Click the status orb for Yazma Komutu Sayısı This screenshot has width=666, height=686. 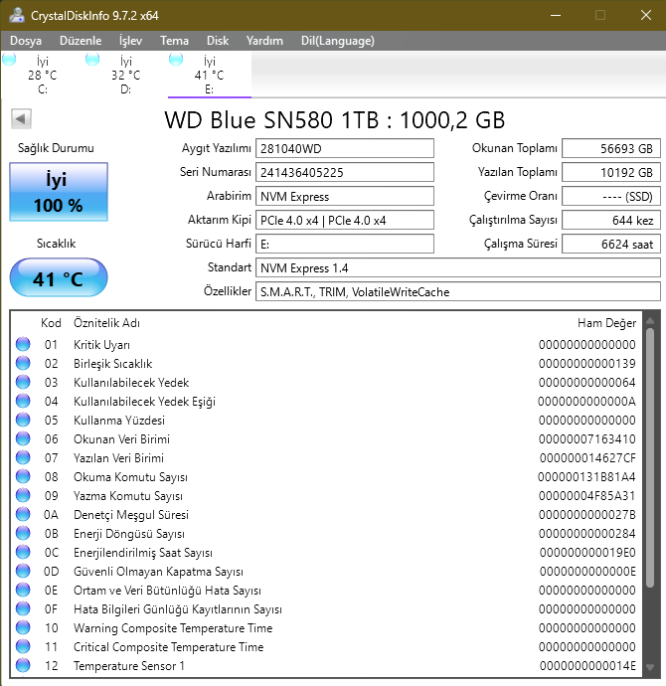click(x=23, y=495)
